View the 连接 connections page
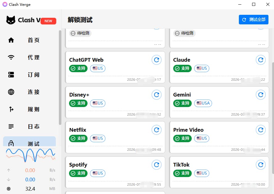 [29, 92]
